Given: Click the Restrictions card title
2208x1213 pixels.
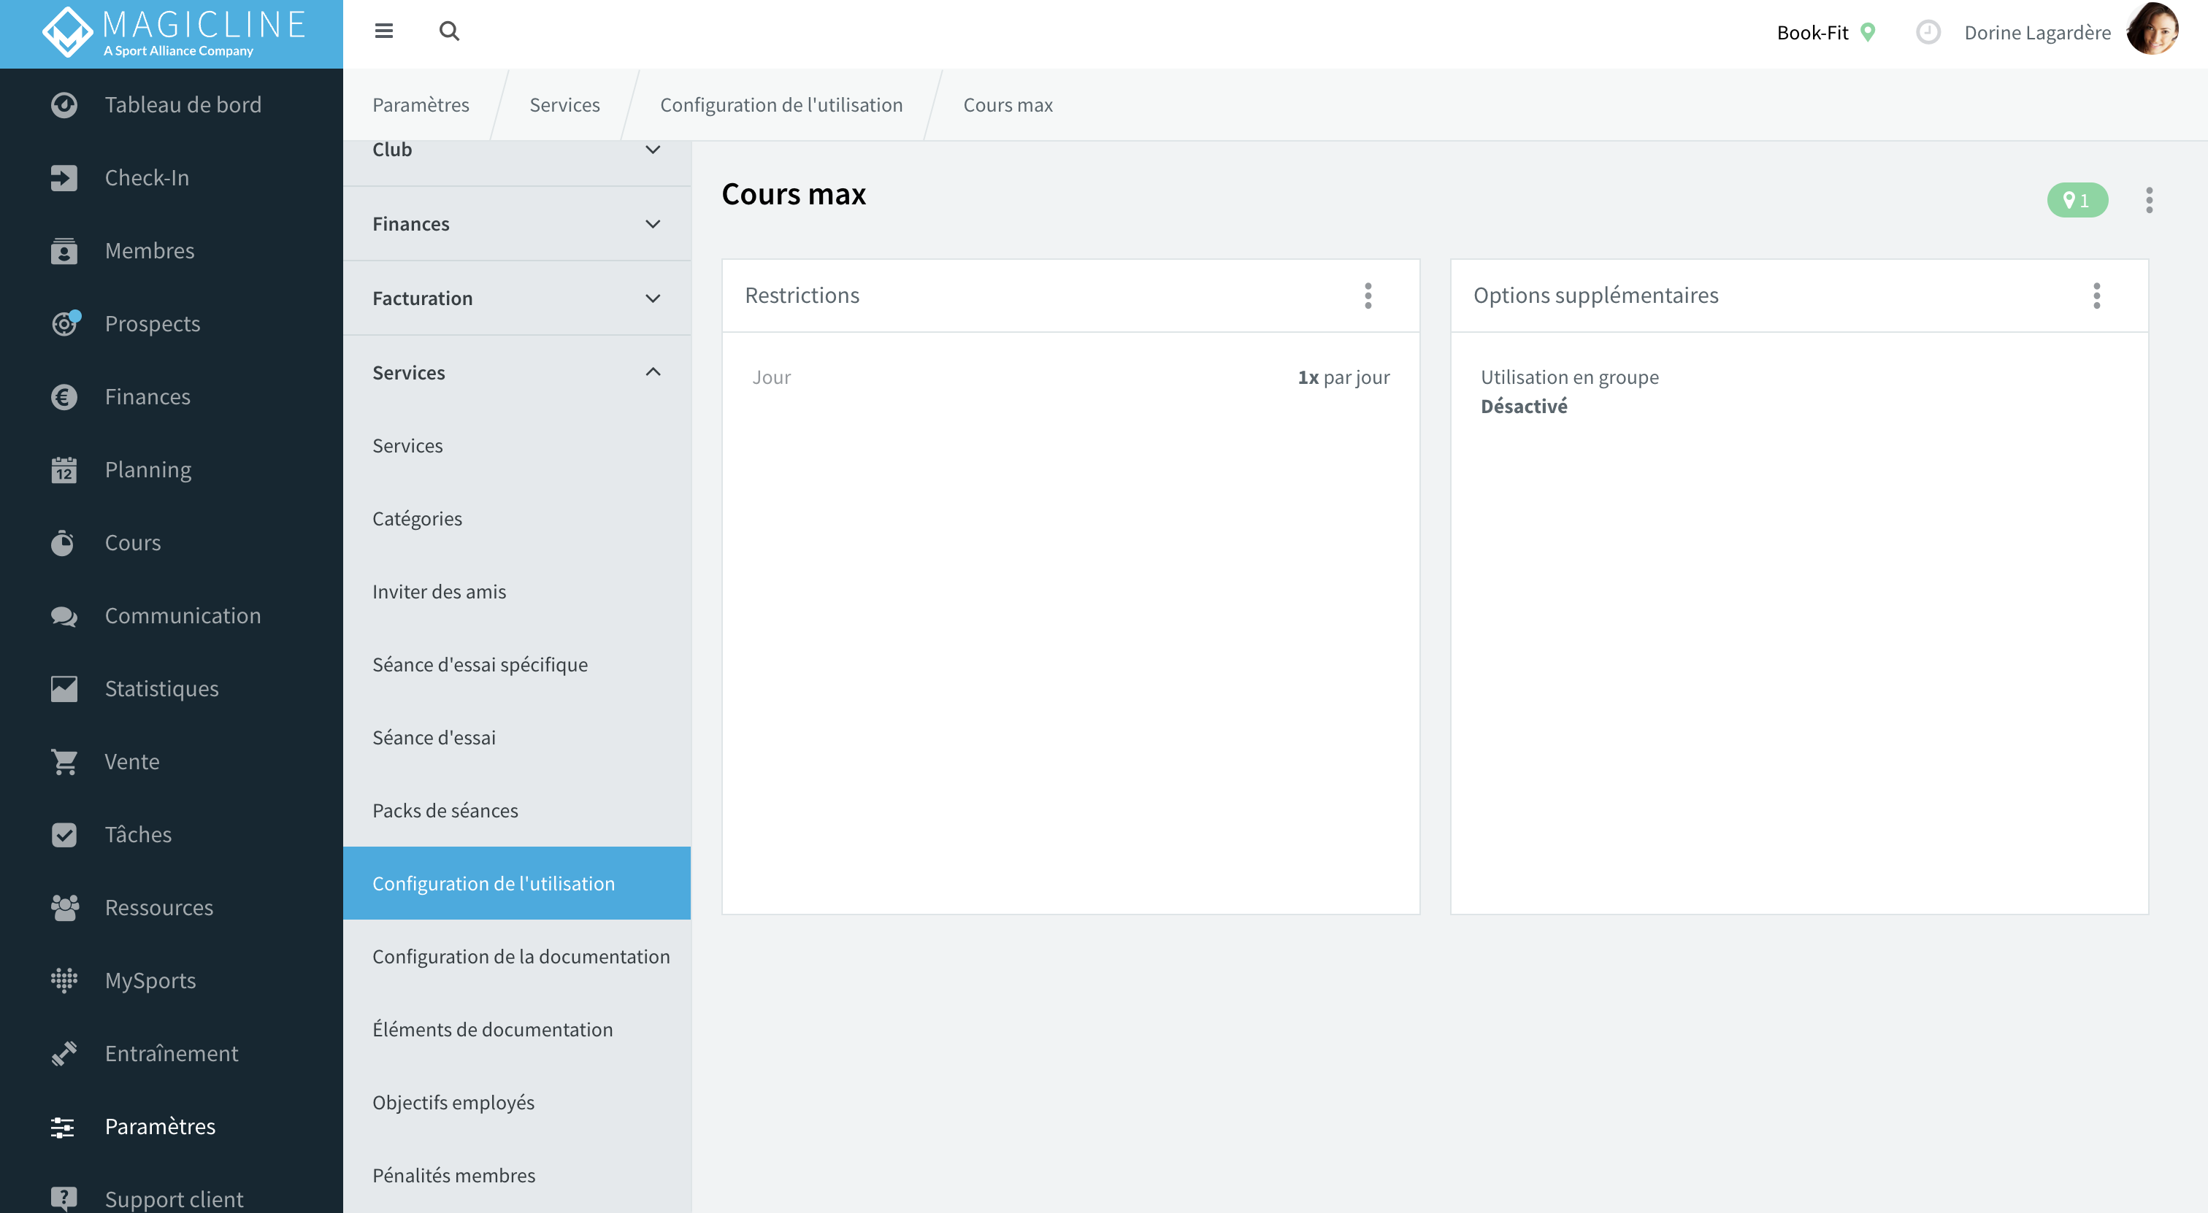Looking at the screenshot, I should (802, 295).
